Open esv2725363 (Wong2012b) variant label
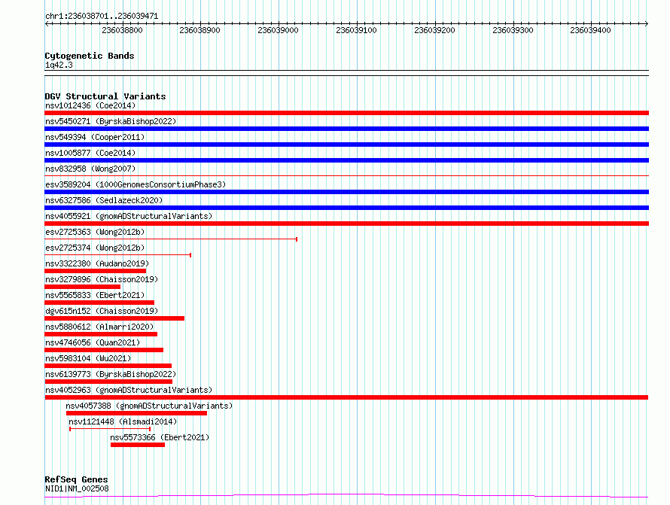670x505 pixels. point(95,232)
